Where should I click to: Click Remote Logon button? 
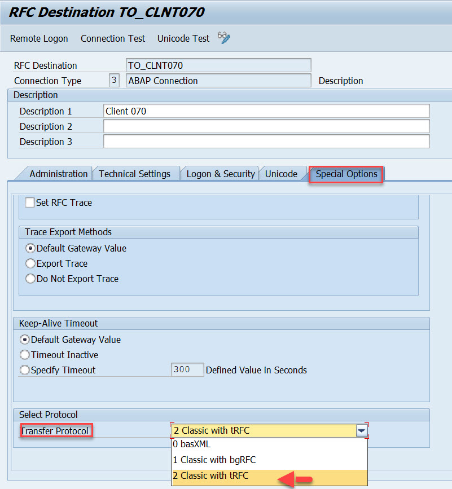point(39,38)
